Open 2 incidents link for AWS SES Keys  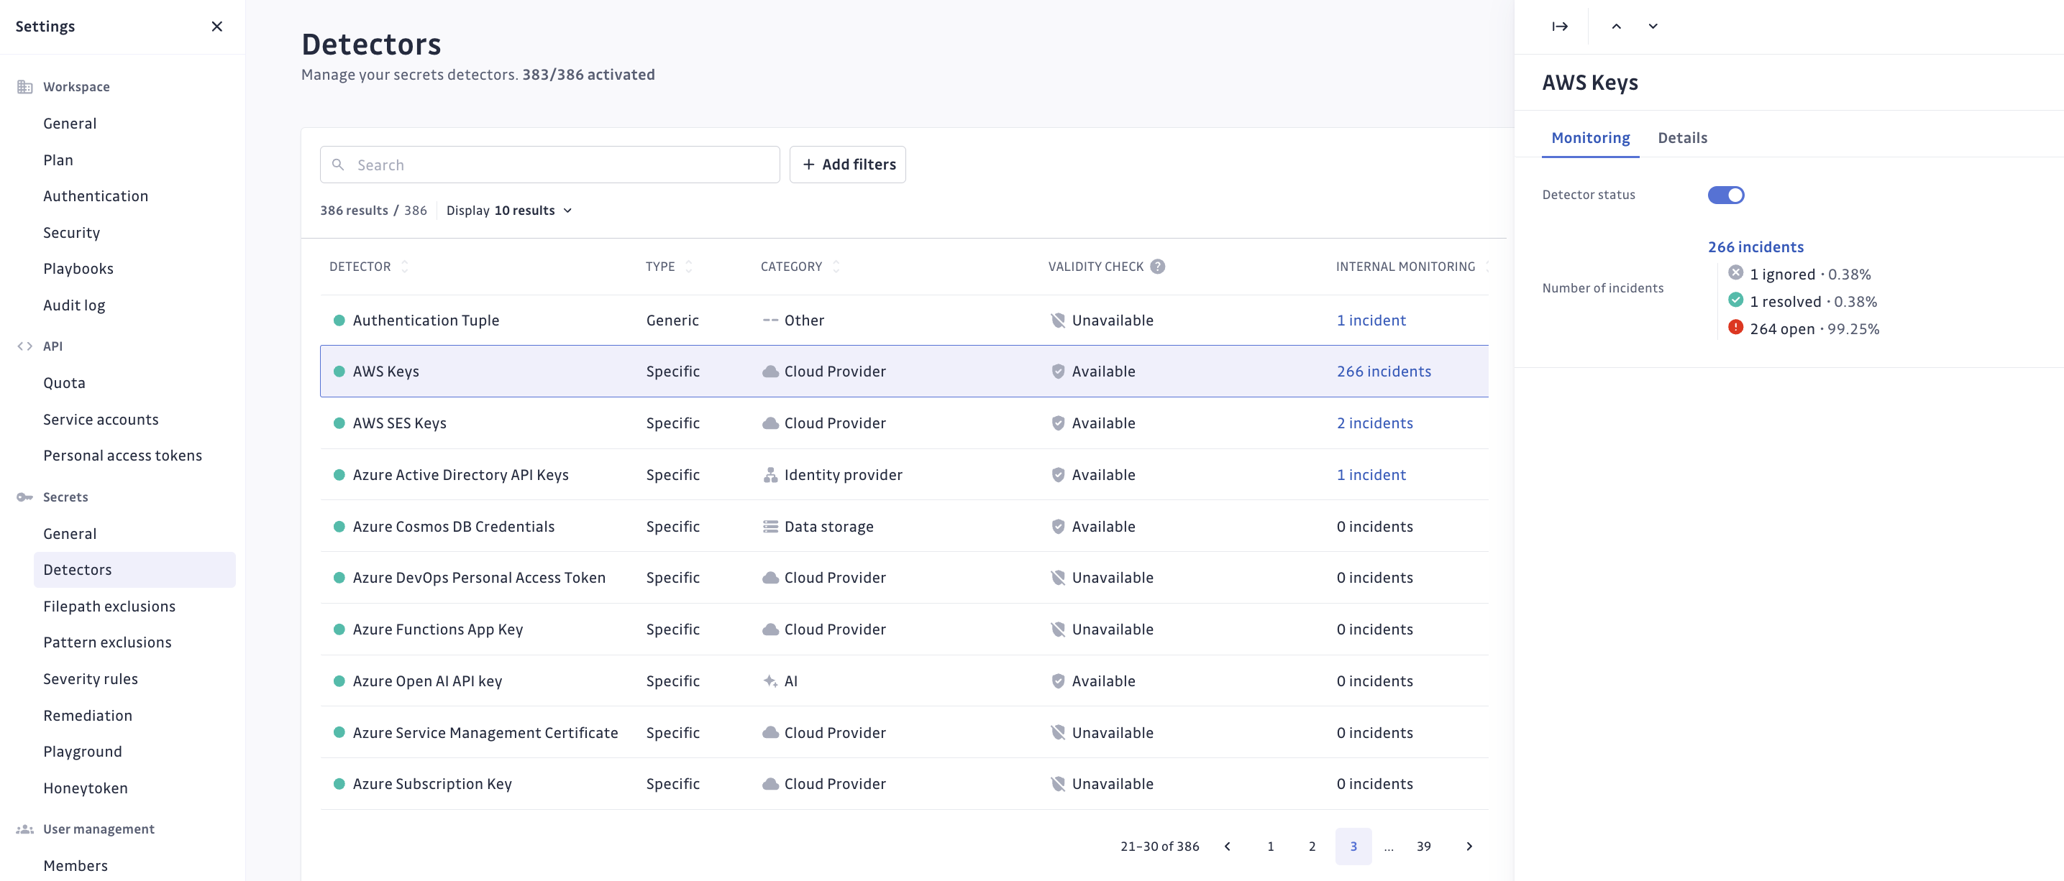1374,424
